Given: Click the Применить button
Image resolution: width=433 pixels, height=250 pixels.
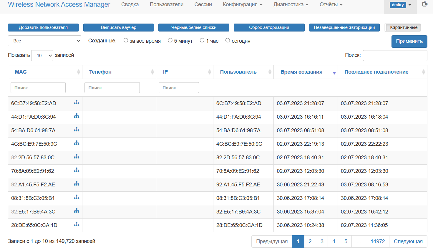Looking at the screenshot, I should [409, 41].
